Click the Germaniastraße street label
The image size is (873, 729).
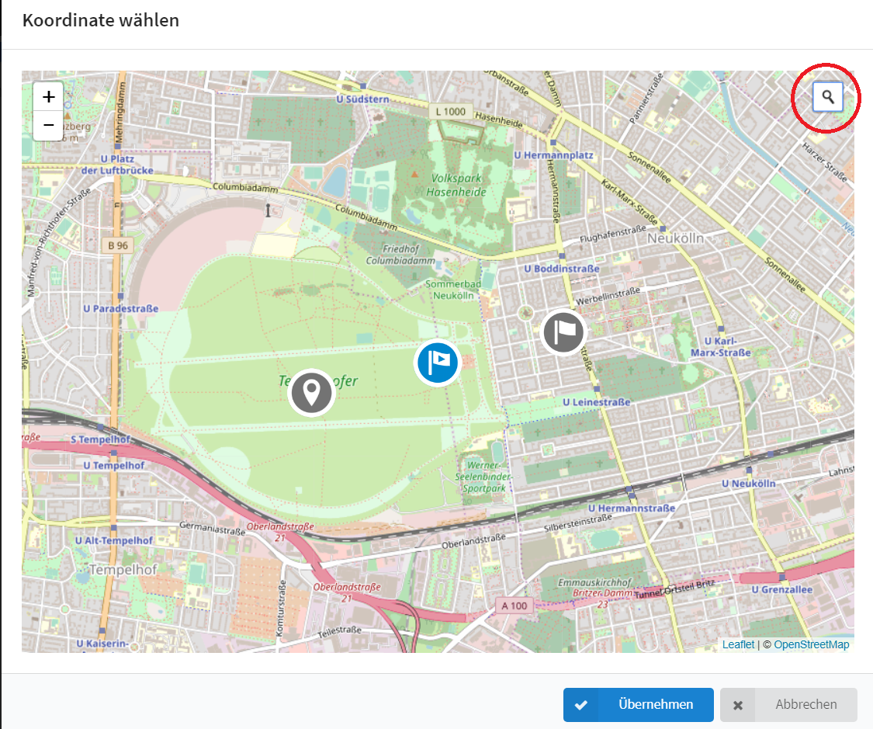tap(212, 528)
